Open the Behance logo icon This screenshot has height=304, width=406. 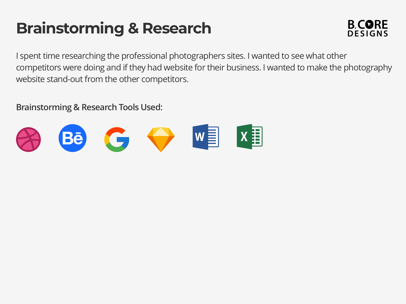click(73, 138)
